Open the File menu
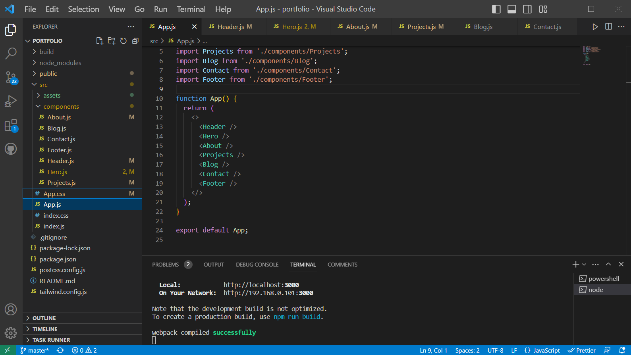 (x=30, y=9)
